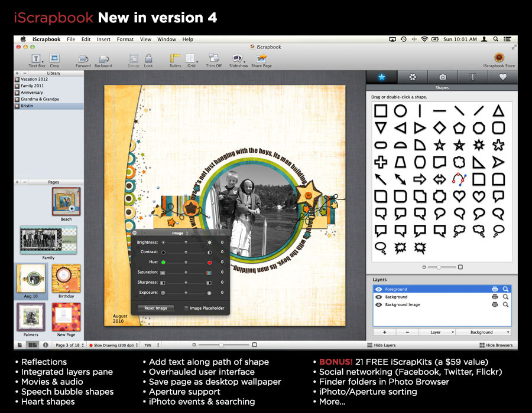532x413 pixels.
Task: Remove the layer with minus button
Action: (407, 332)
